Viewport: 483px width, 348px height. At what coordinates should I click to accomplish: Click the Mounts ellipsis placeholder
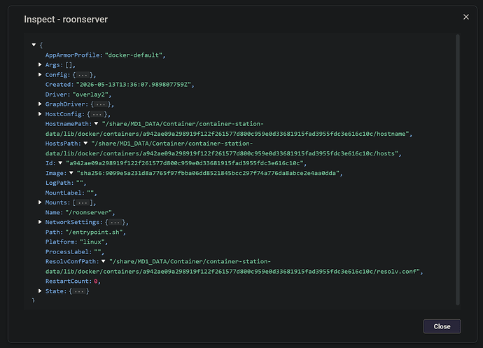click(x=82, y=203)
